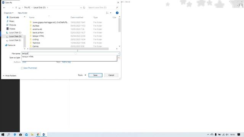Select Local Disk (D:) in sidebar
This screenshot has height=137, width=244.
coord(15,37)
